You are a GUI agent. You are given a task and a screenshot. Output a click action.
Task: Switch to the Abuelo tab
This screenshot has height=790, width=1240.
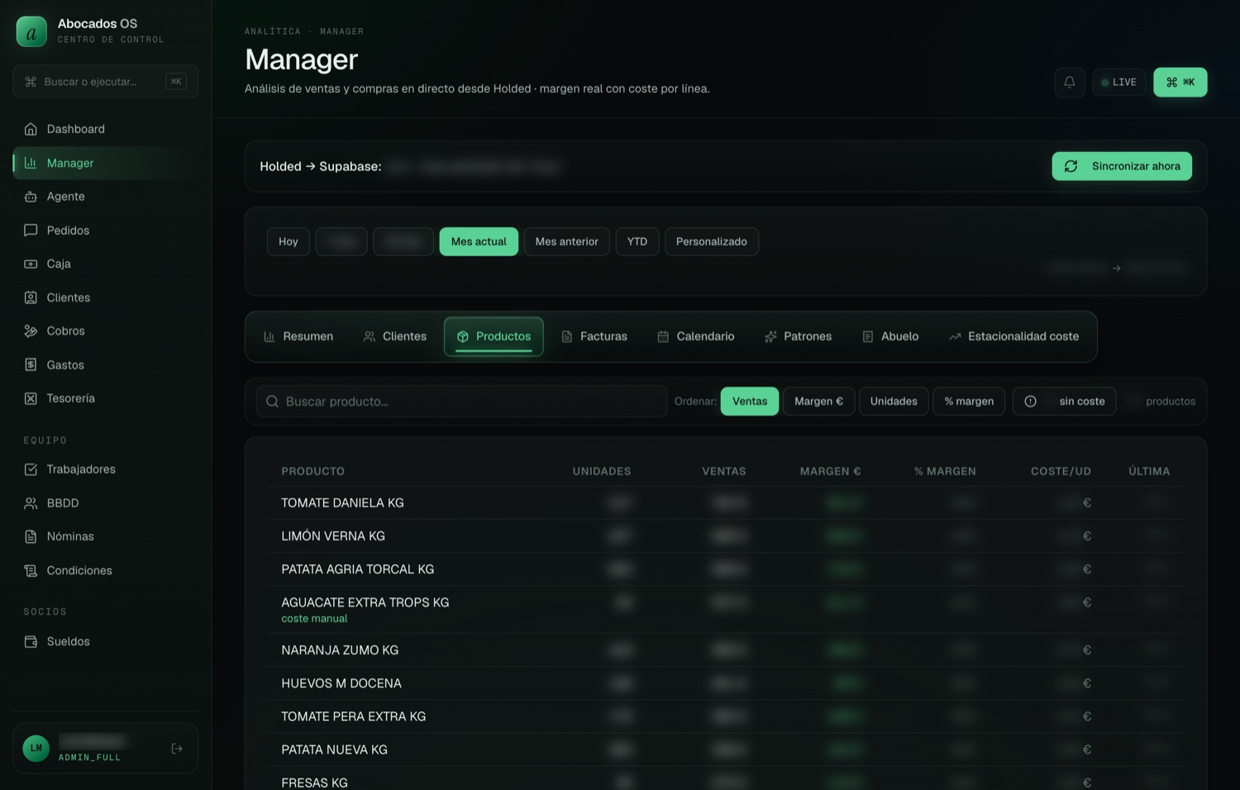click(891, 336)
